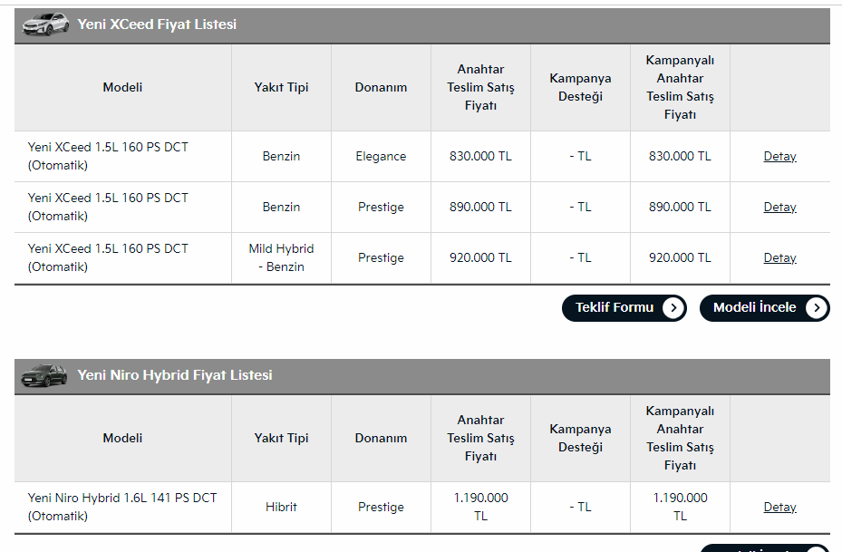Open Detay link for XCeed Elegance
842x552 pixels.
tap(779, 157)
